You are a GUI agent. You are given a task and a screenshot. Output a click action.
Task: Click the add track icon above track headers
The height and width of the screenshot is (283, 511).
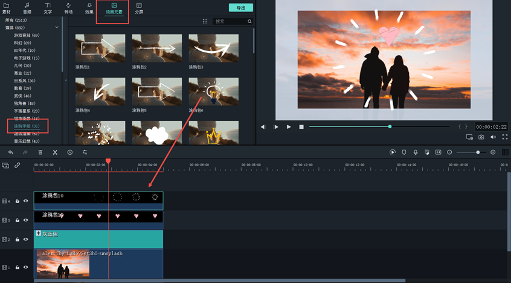pos(6,165)
